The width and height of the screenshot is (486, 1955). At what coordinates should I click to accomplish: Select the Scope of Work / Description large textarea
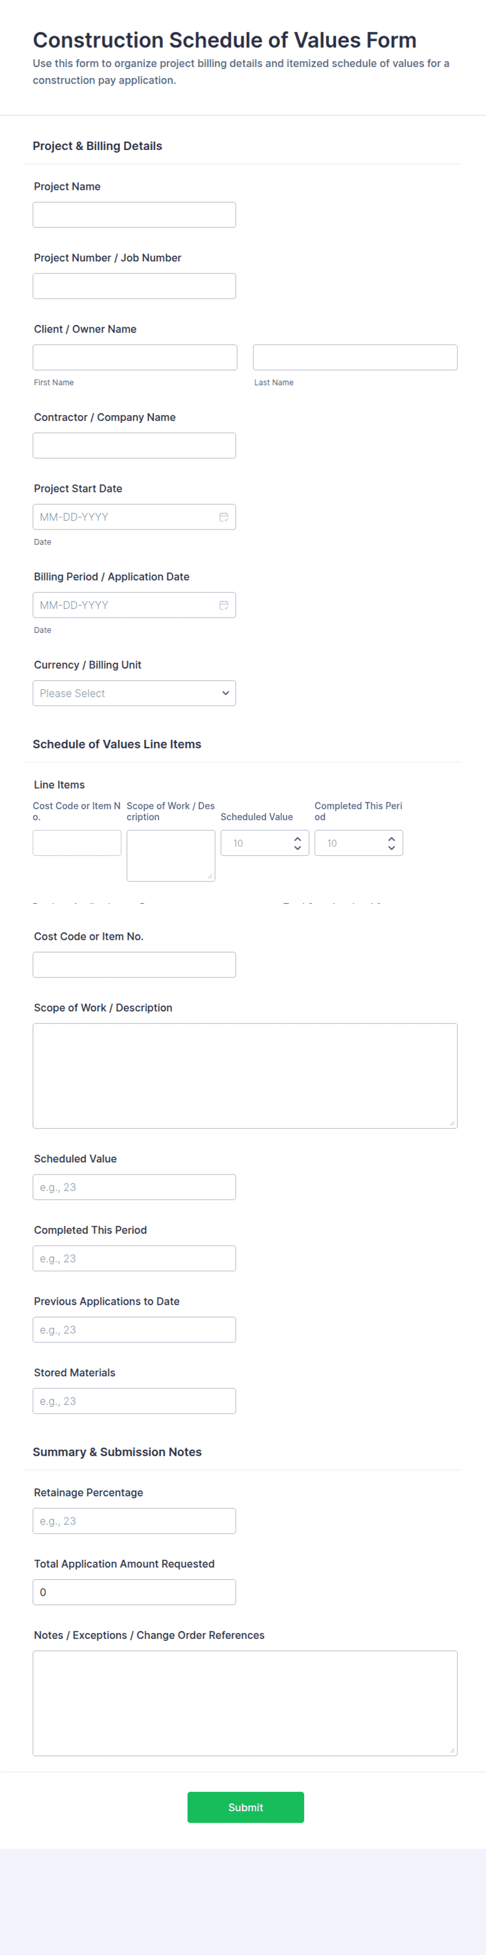[245, 1075]
